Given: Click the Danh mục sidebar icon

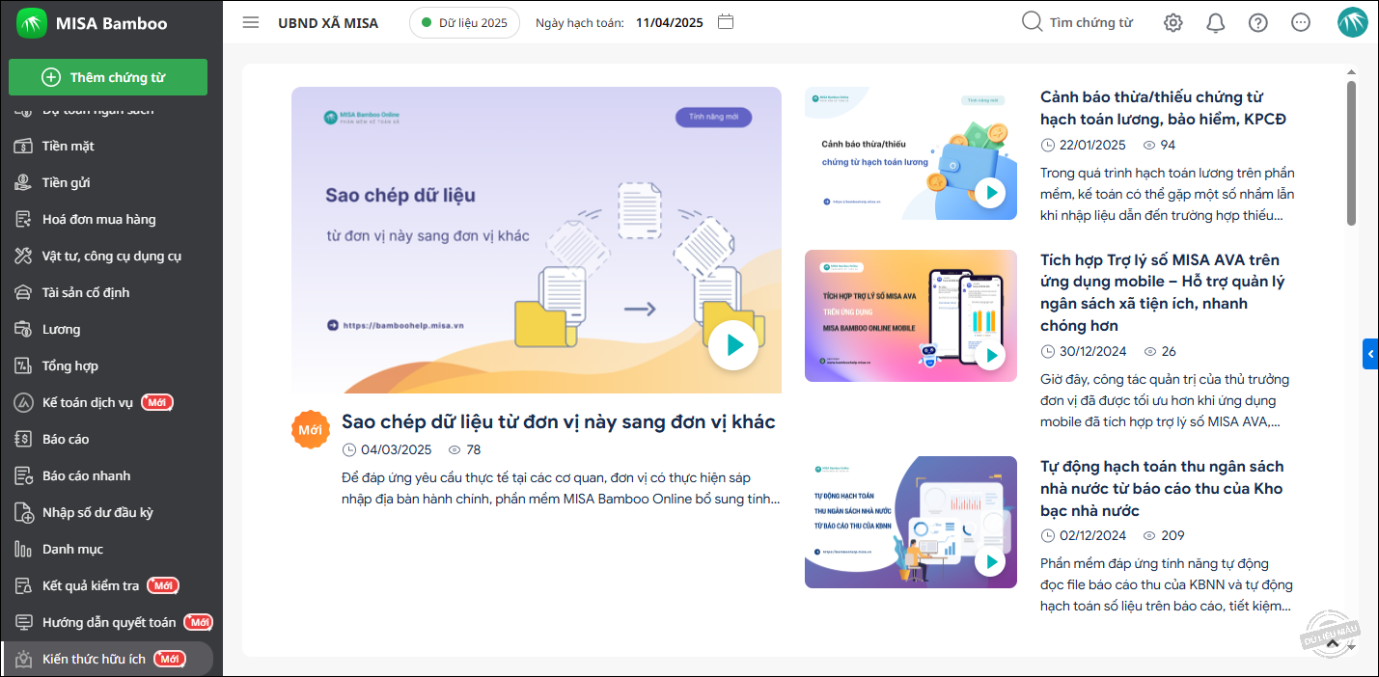Looking at the screenshot, I should [24, 550].
